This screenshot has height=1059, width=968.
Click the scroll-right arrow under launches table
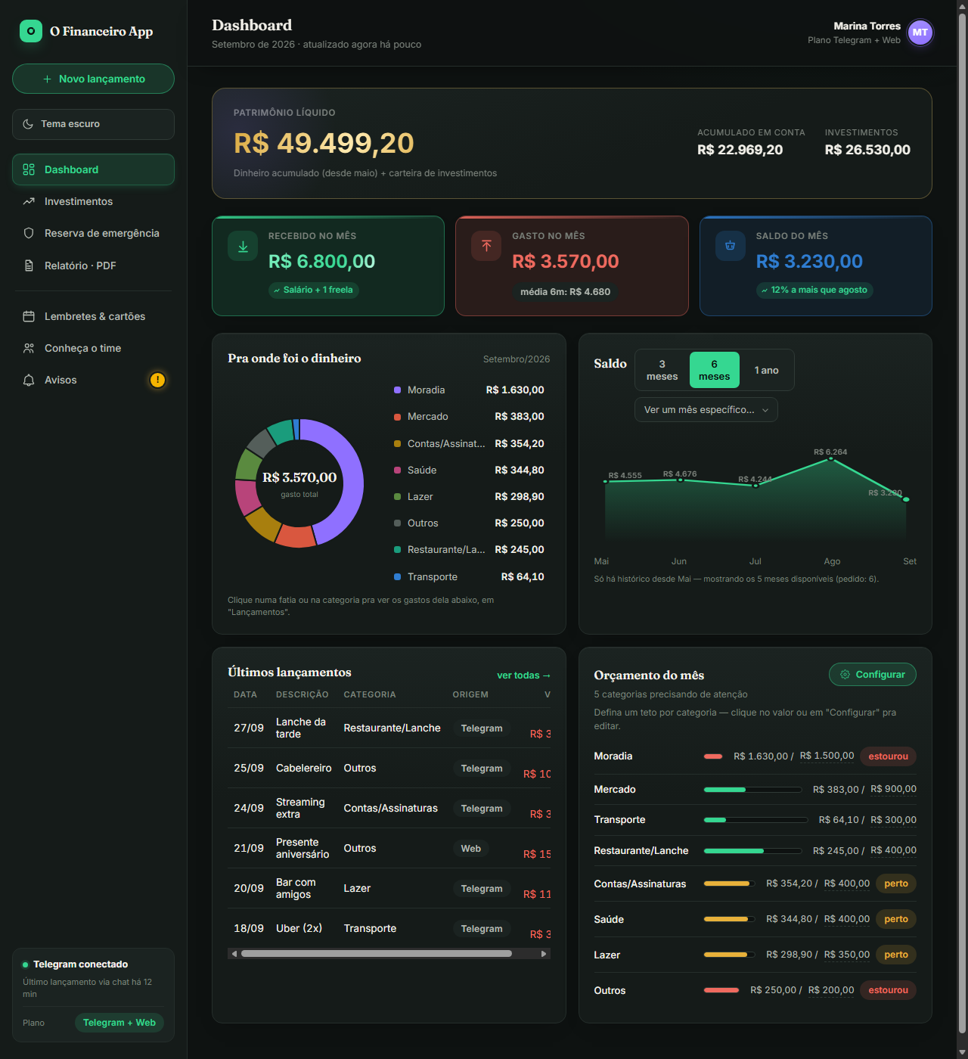click(544, 954)
